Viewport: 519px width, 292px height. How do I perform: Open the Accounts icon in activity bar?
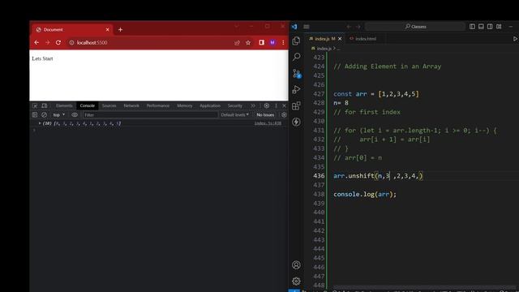296,265
